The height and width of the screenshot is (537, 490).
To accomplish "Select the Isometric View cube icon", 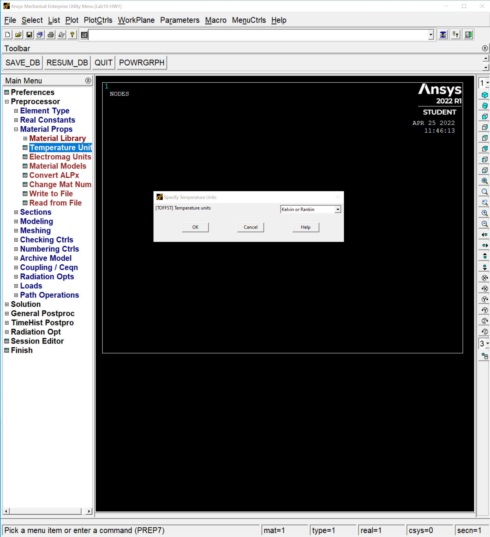I will [x=485, y=95].
